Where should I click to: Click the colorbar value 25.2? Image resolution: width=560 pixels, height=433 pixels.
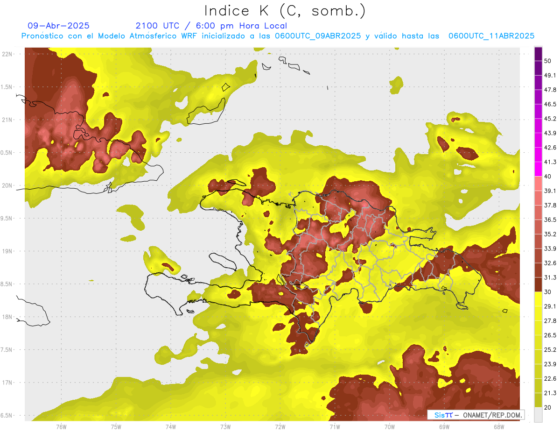[550, 349]
